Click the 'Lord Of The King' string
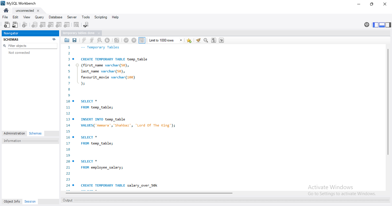This screenshot has height=206, width=392. 153,125
